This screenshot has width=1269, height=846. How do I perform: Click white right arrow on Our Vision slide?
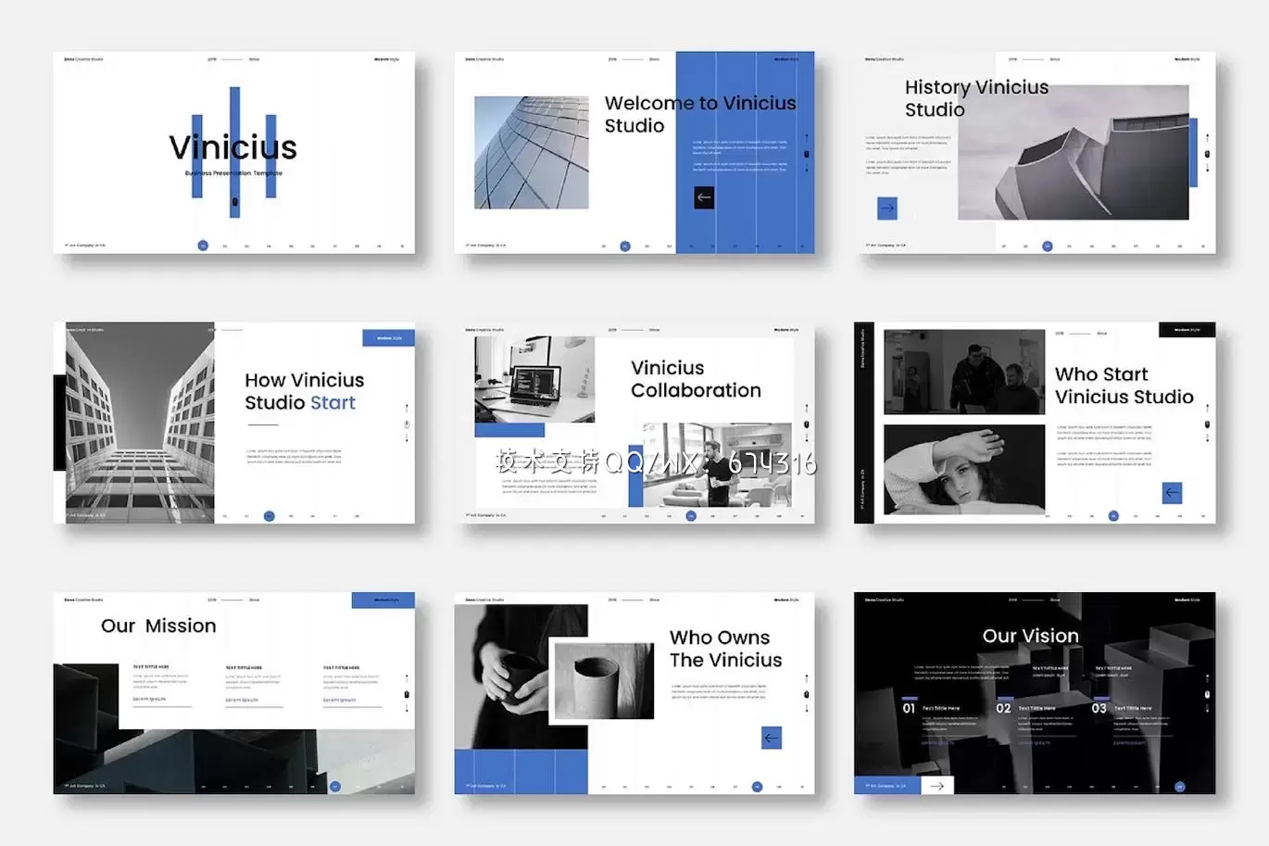coord(936,786)
